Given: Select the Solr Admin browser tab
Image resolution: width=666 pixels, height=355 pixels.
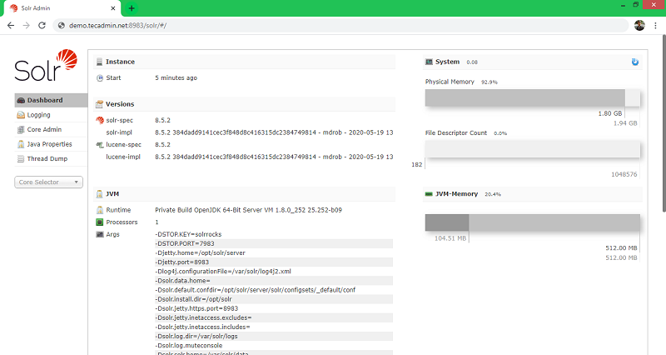Looking at the screenshot, I should point(62,8).
